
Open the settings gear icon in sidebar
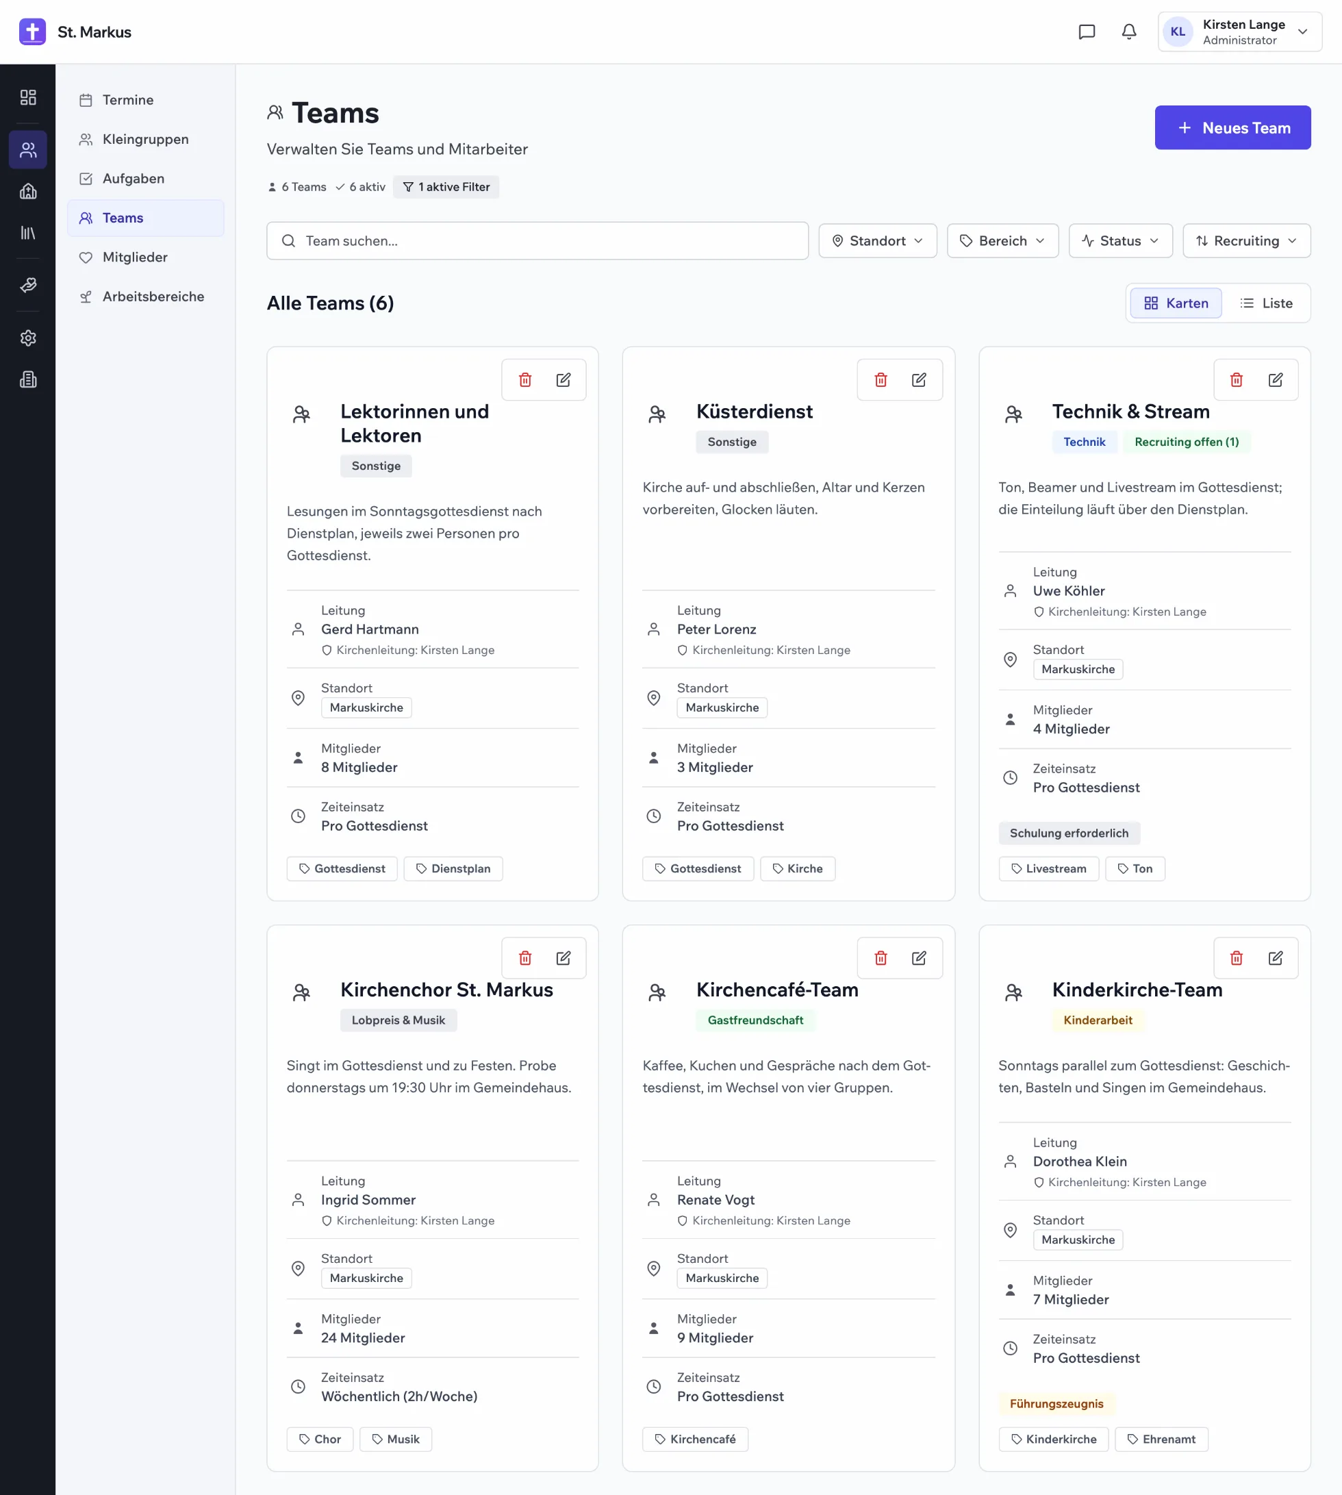(28, 338)
